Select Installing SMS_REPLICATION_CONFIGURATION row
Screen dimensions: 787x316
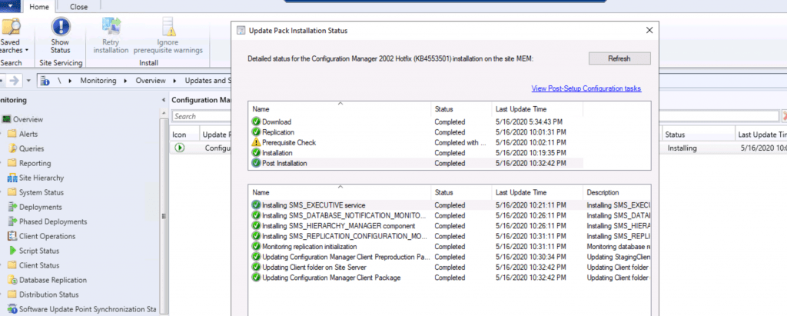pyautogui.click(x=450, y=236)
